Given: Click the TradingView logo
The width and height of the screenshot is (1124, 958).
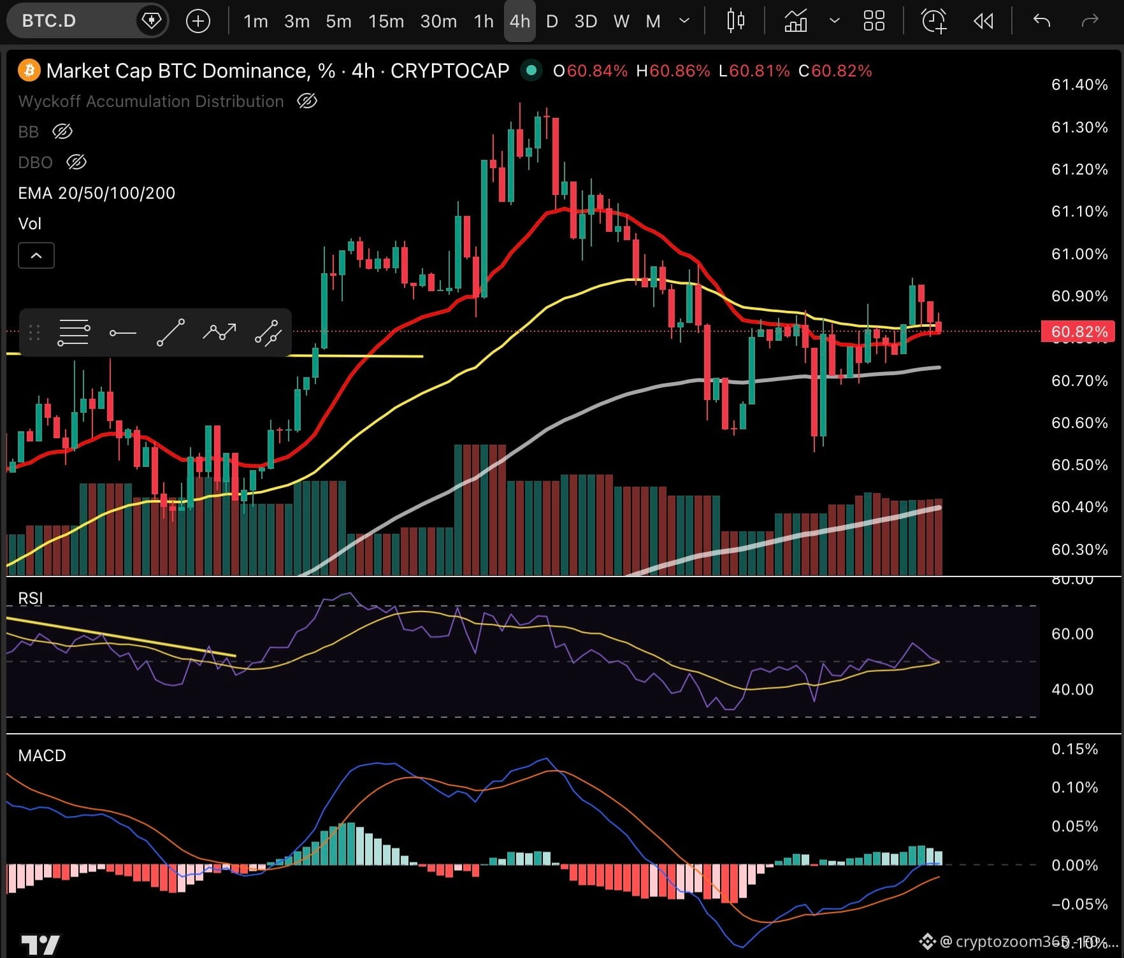Looking at the screenshot, I should click(x=40, y=945).
